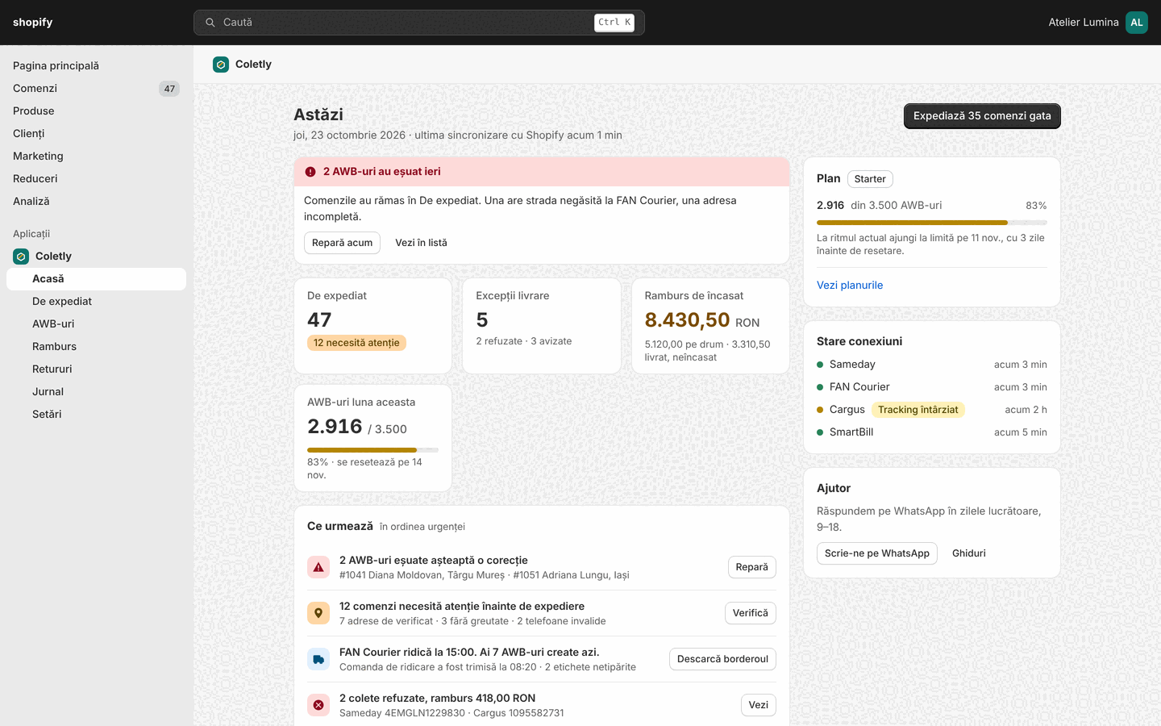Click Verifică for 12 comenzi row
Image resolution: width=1161 pixels, height=726 pixels.
click(750, 613)
